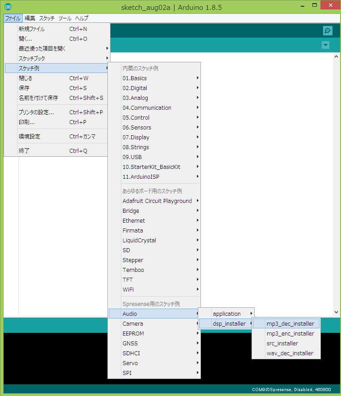Open wav_dec_installer sketch
The width and height of the screenshot is (341, 396).
[286, 353]
